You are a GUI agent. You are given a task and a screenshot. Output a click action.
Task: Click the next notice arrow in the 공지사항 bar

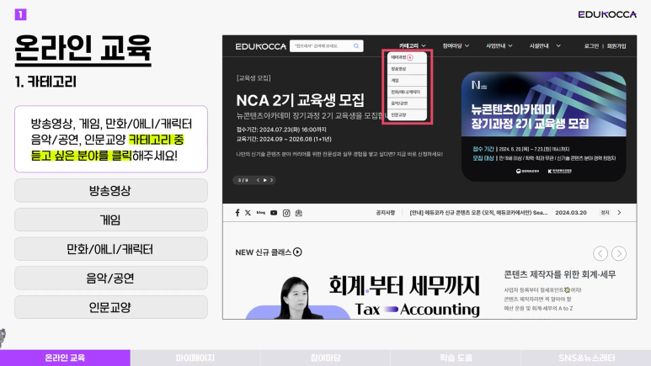coord(619,213)
